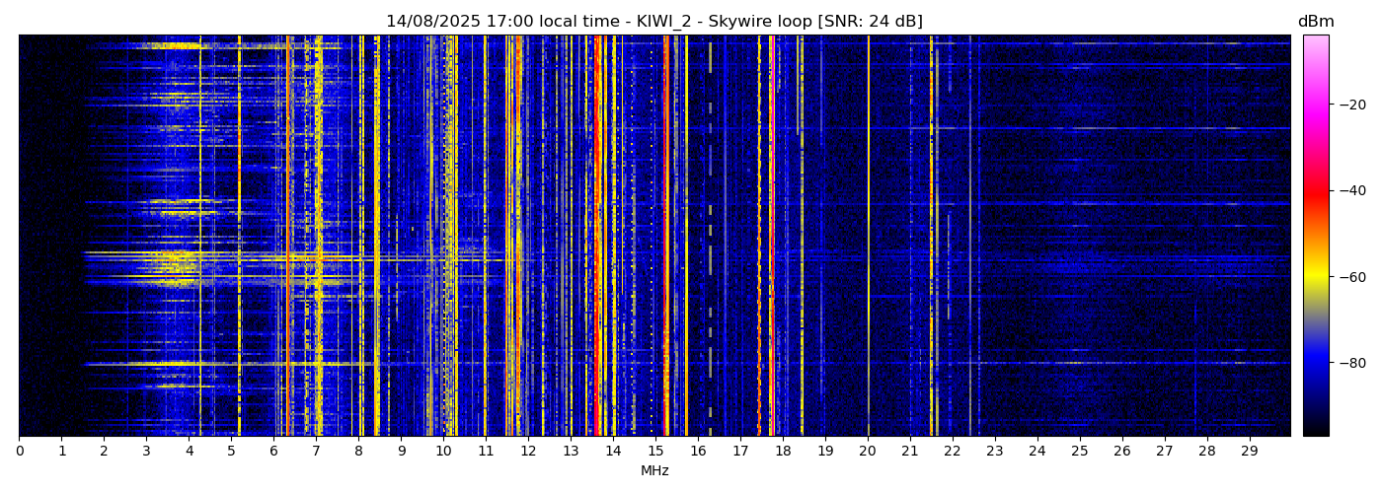This screenshot has height=493, width=1382.
Task: Click the date 14/08/2025 in the plot title
Action: tap(430, 22)
